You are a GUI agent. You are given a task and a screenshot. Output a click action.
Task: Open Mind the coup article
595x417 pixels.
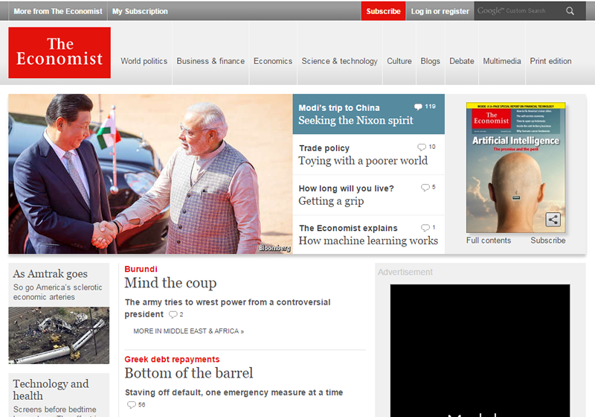pos(170,283)
